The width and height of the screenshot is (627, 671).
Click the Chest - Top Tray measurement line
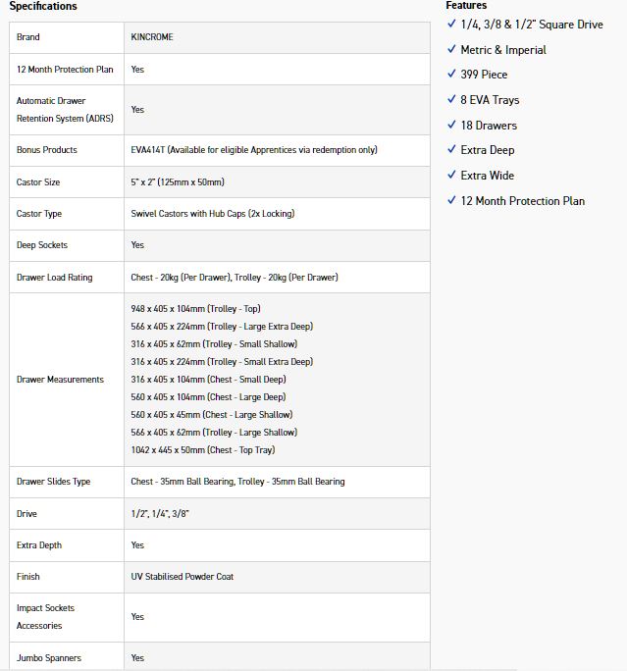(x=202, y=450)
